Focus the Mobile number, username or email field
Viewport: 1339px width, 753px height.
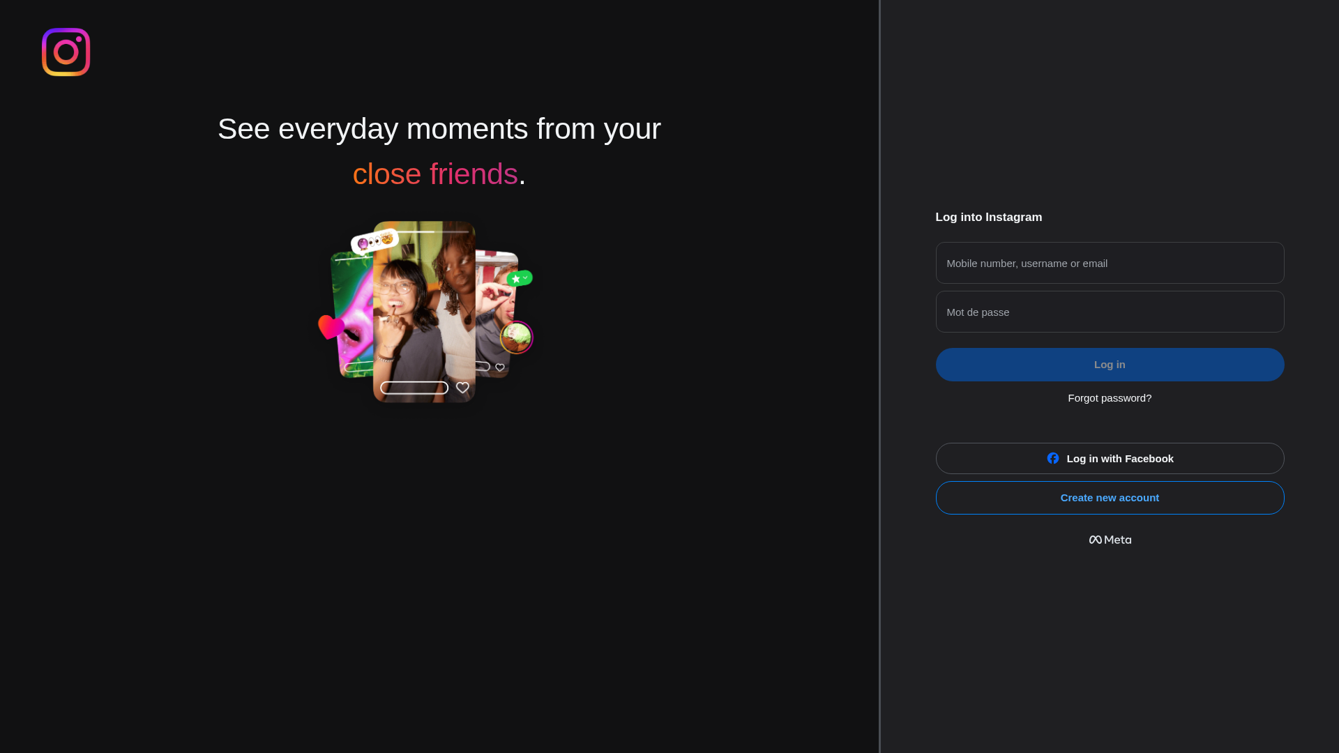tap(1110, 263)
